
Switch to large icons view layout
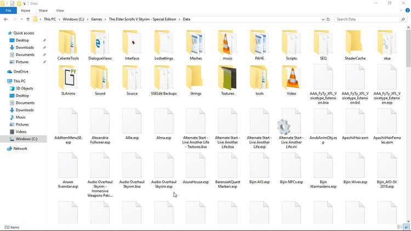(407, 227)
